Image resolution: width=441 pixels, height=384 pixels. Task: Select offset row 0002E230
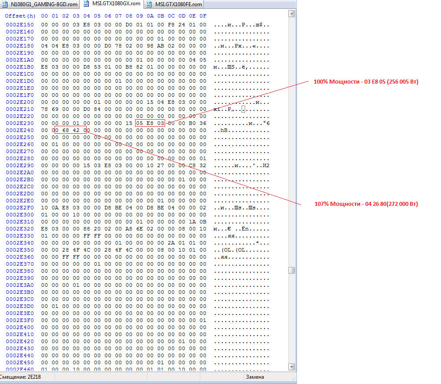(20, 123)
